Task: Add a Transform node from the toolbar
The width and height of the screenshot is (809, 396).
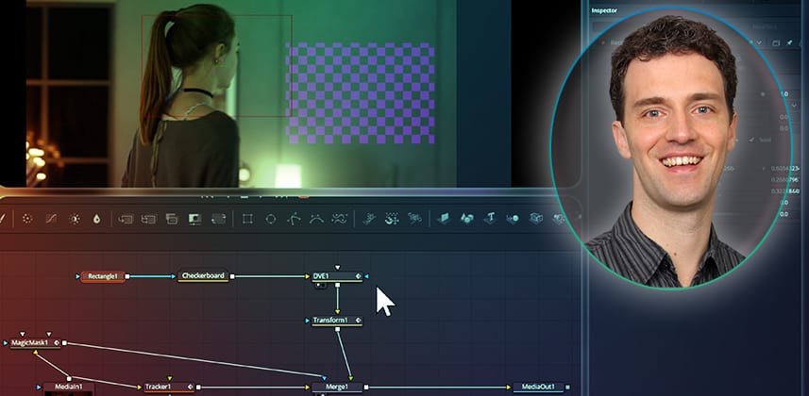Action: [219, 219]
